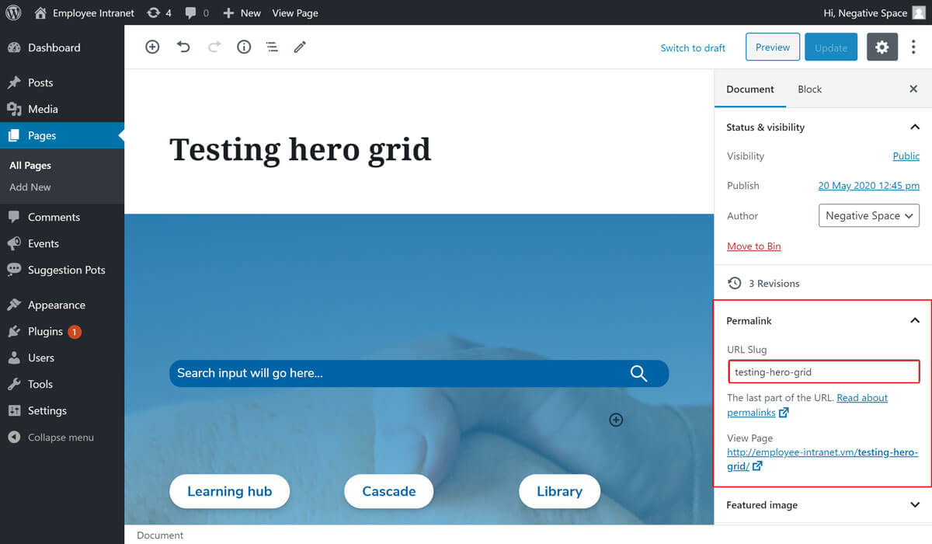Collapse the Status & visibility section
This screenshot has height=544, width=932.
coord(914,127)
